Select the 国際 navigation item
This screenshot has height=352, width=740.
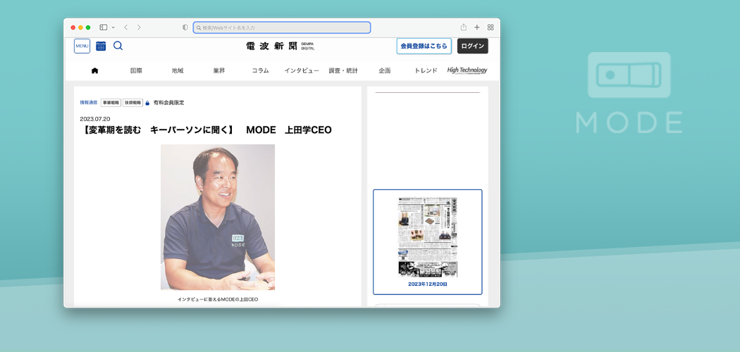tap(136, 70)
